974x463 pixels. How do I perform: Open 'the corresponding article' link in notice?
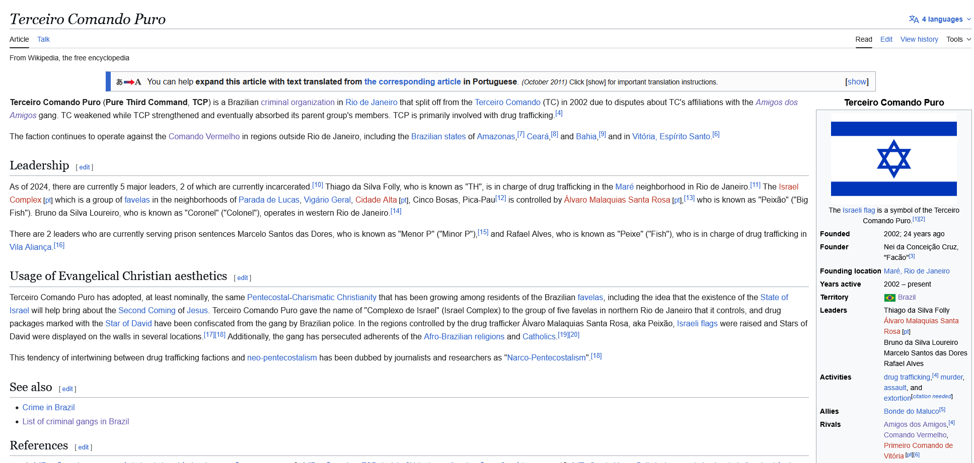[x=413, y=81]
